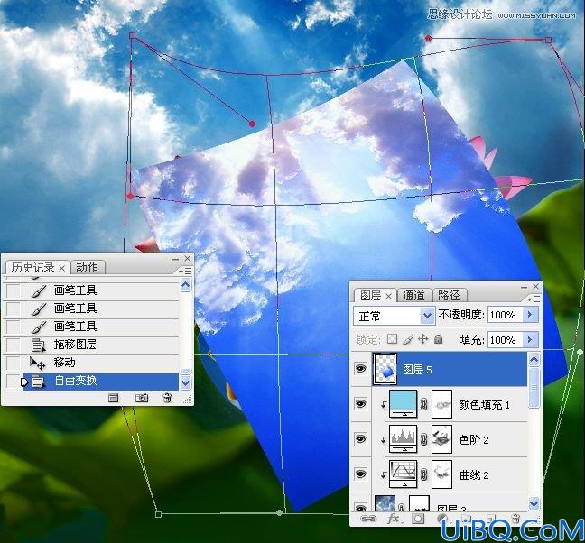Toggle visibility eye of 色阶 2 layer
585x543 pixels.
(x=360, y=439)
